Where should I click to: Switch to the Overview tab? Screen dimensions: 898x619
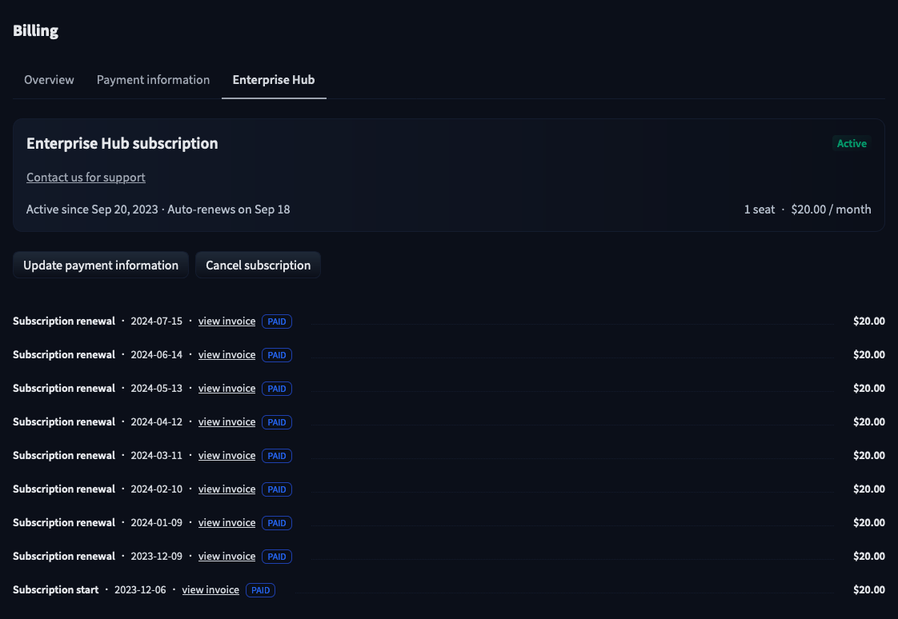point(49,80)
